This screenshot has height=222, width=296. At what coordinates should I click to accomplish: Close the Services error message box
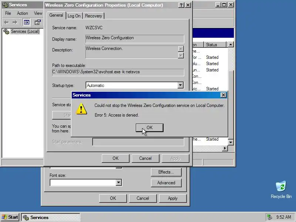[223, 95]
